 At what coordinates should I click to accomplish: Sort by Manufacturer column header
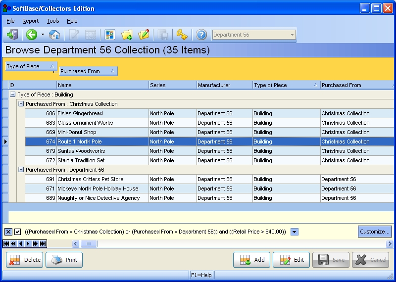[225, 85]
